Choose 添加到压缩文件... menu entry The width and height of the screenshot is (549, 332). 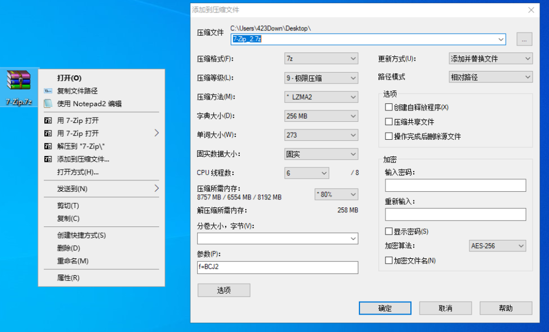click(102, 159)
